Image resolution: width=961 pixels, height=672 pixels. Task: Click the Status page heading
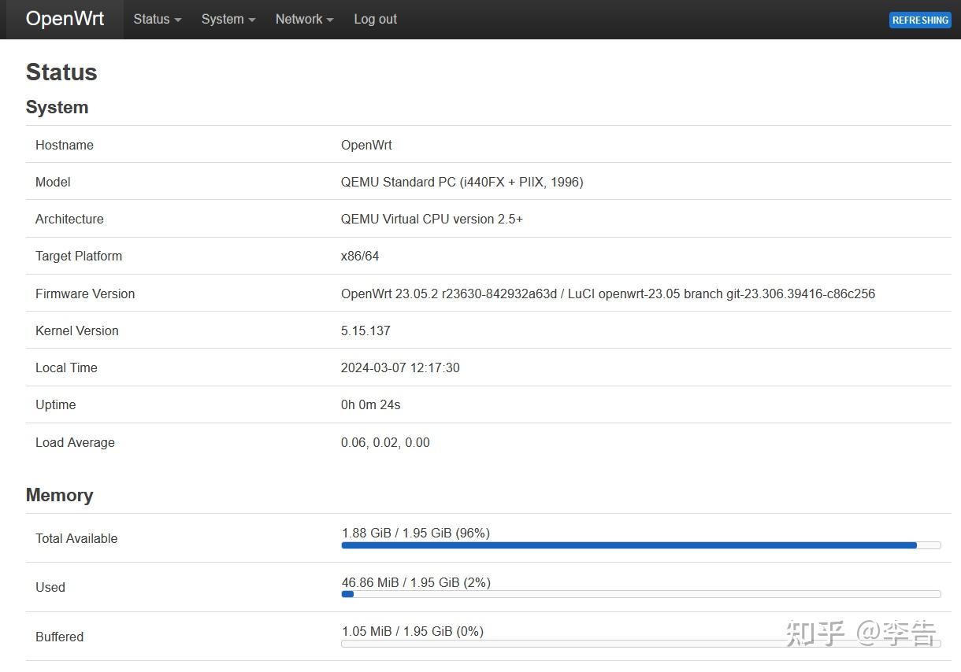(61, 72)
